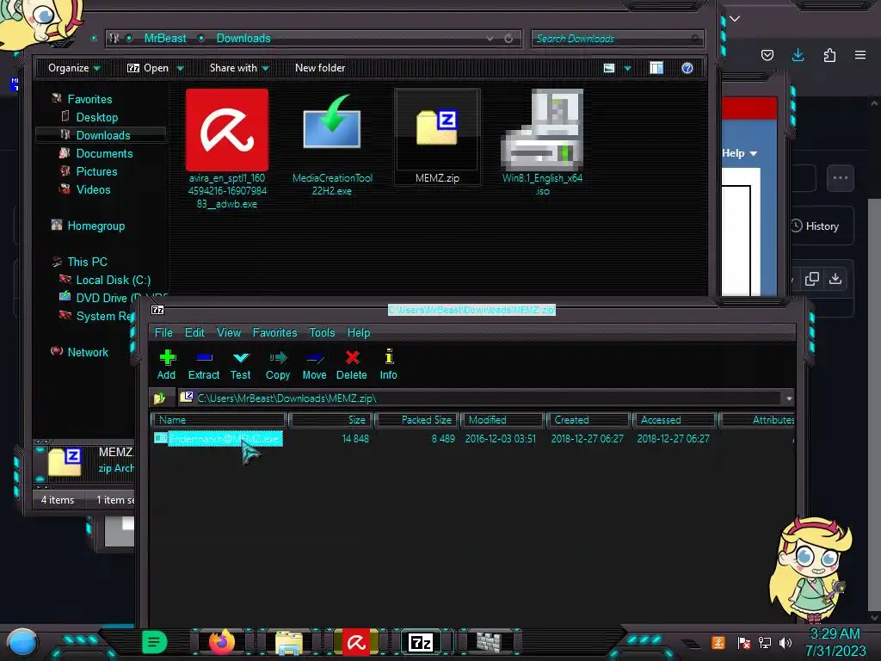The width and height of the screenshot is (881, 661).
Task: Click the Add button in 7-Zip toolbar
Action: point(166,365)
